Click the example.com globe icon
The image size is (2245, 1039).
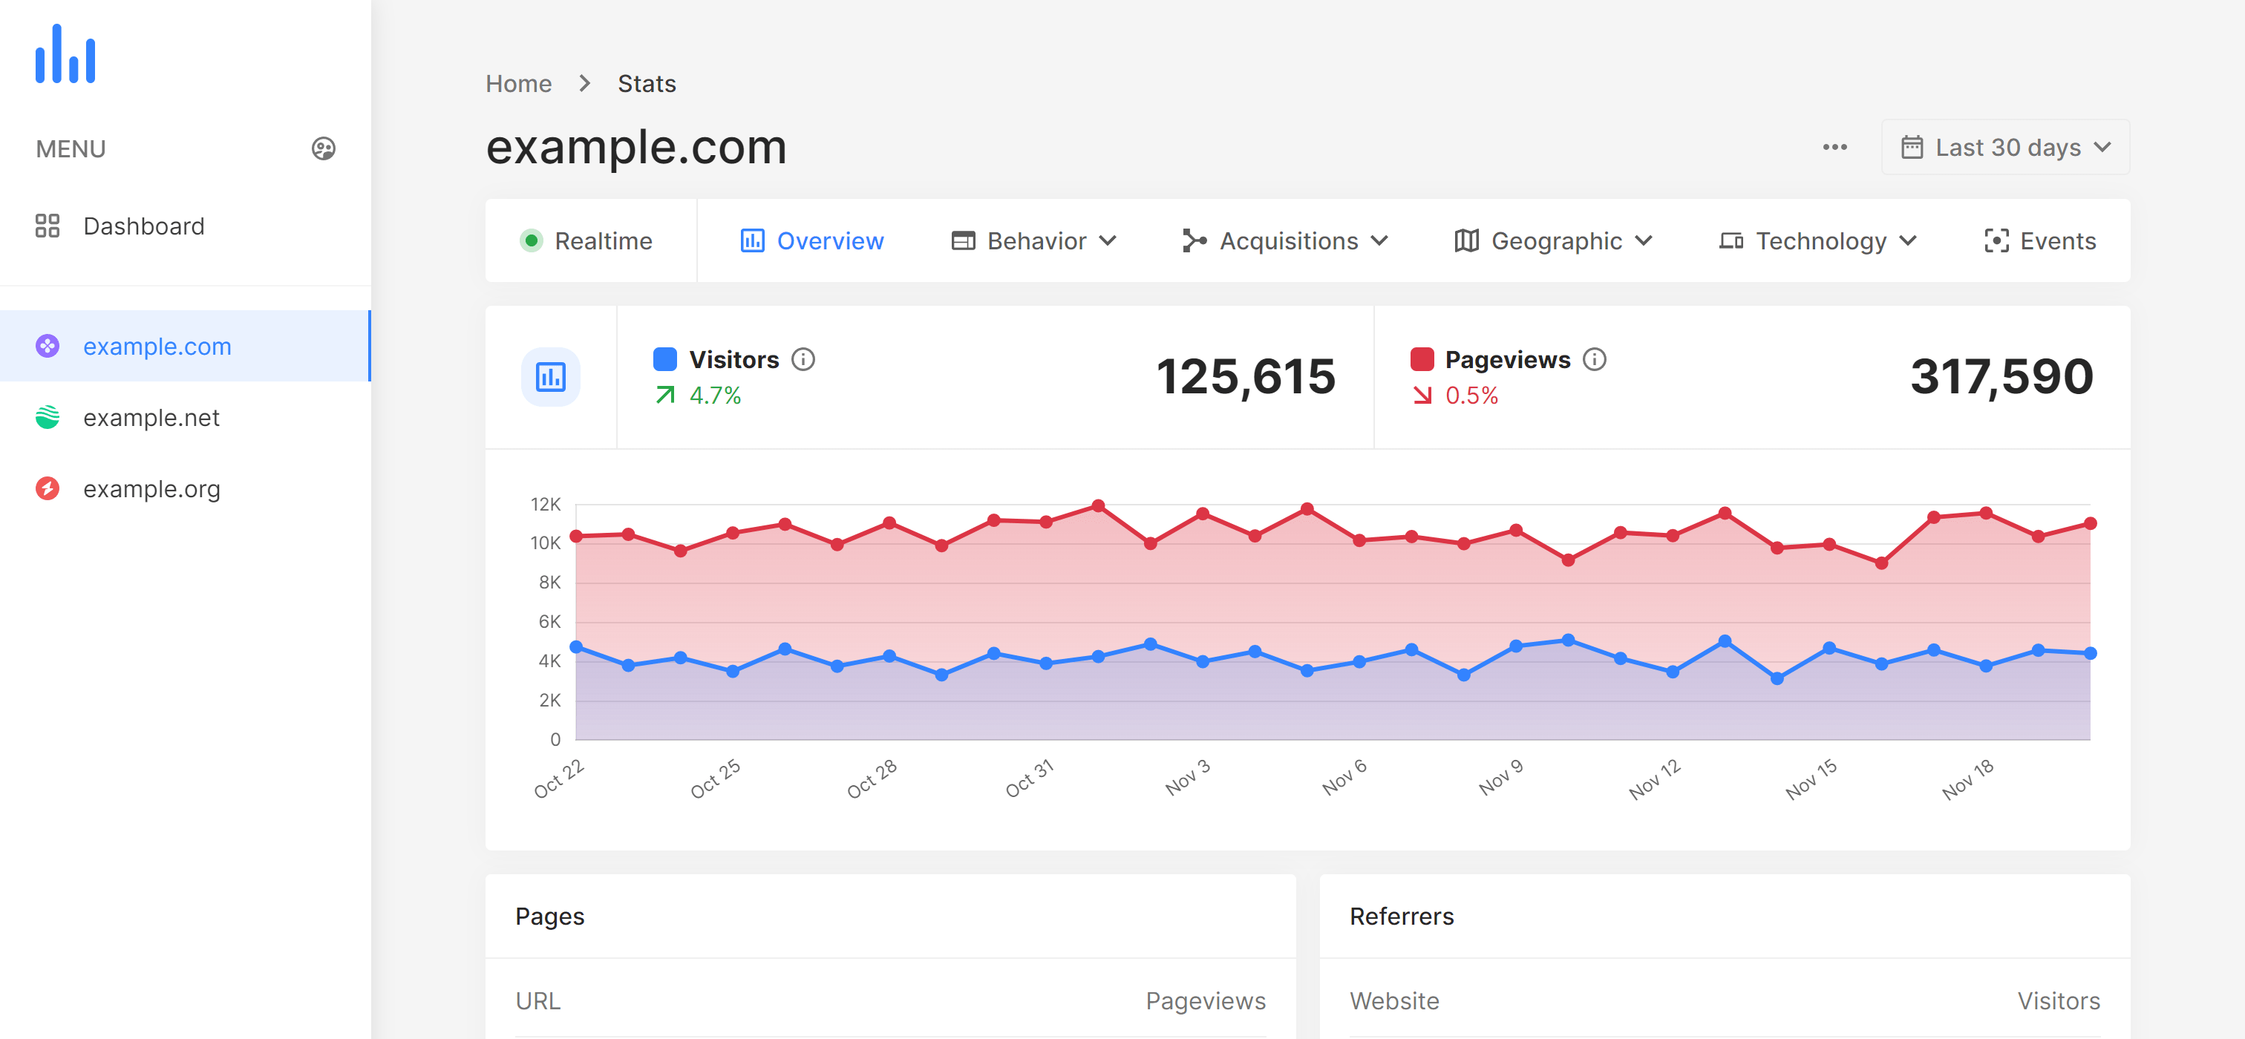click(x=48, y=345)
